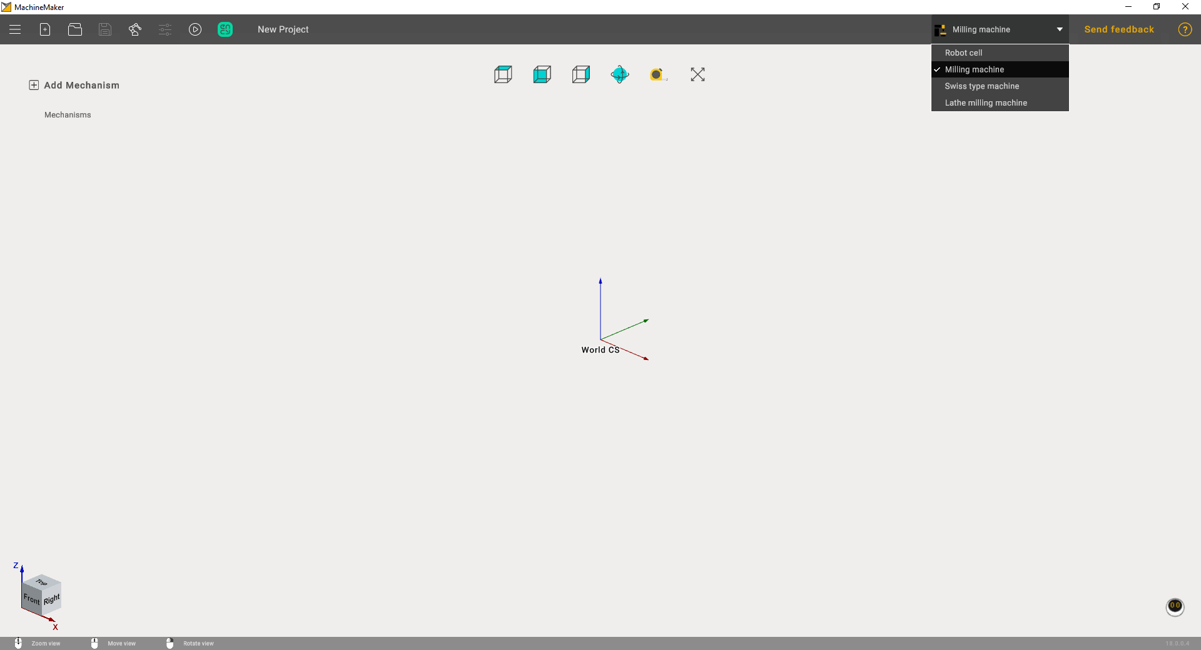
Task: Click the green SC logo icon
Action: [x=225, y=29]
